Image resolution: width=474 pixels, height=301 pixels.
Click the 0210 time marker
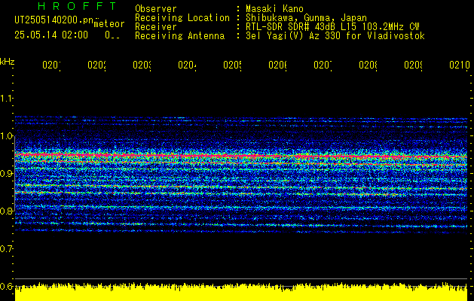click(460, 65)
